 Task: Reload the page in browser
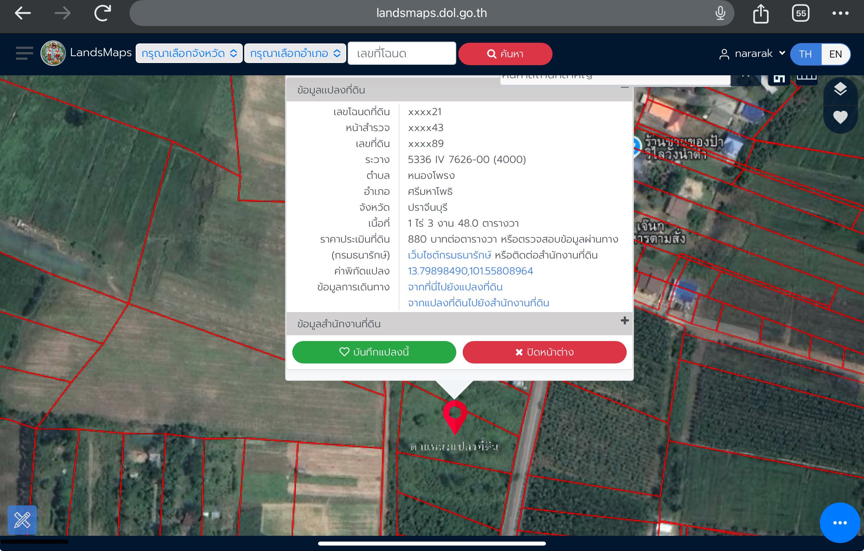point(102,13)
